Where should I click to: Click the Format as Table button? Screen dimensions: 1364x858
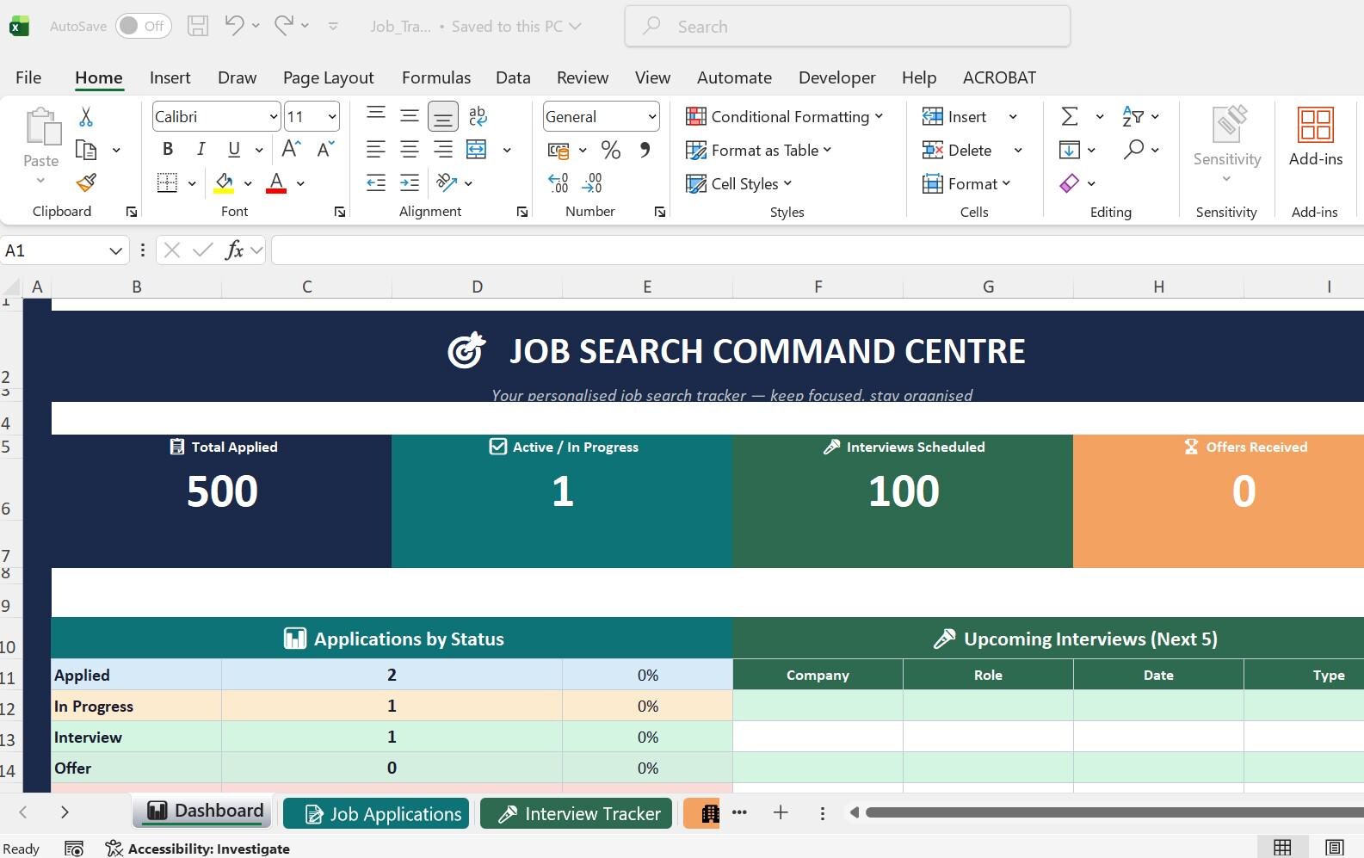759,150
